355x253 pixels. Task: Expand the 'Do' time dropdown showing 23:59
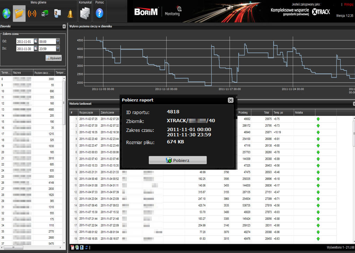pos(58,49)
